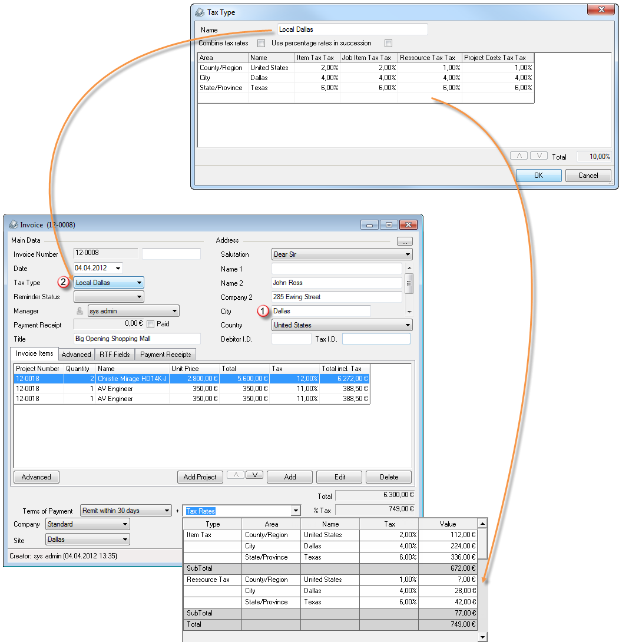The width and height of the screenshot is (619, 642).
Task: Click the manager user icon beside sys admin
Action: coord(80,311)
